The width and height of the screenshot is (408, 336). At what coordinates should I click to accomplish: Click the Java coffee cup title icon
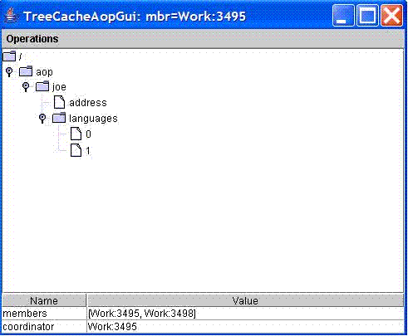(11, 16)
